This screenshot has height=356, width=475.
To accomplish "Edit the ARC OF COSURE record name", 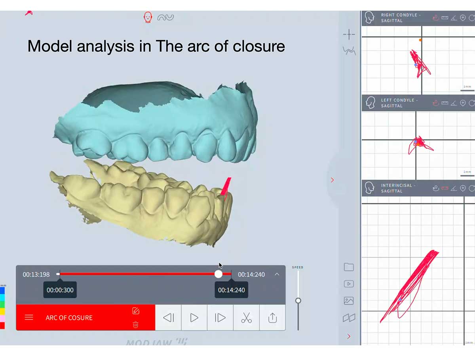I will pyautogui.click(x=135, y=311).
